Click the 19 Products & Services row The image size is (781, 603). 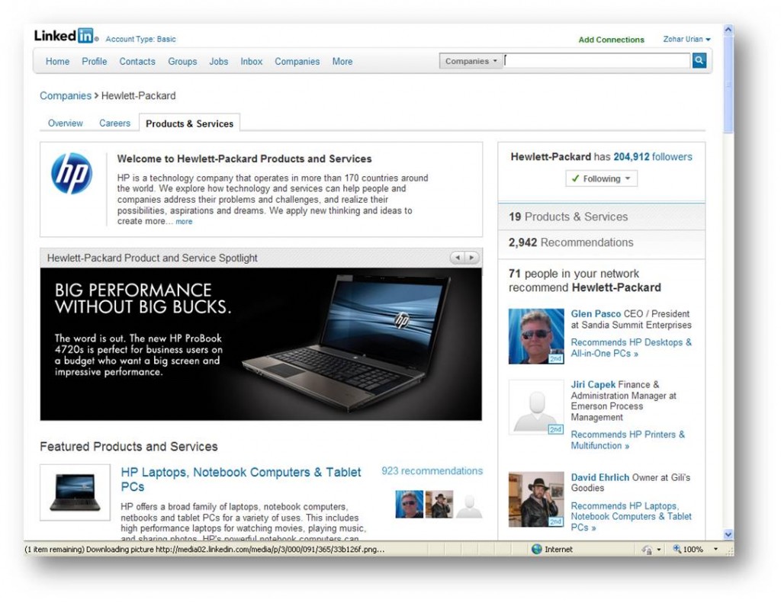coord(601,217)
